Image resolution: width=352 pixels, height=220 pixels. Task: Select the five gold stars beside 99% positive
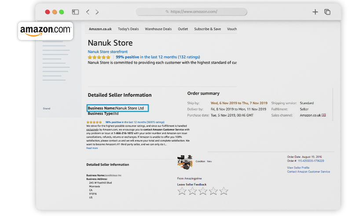click(99, 57)
